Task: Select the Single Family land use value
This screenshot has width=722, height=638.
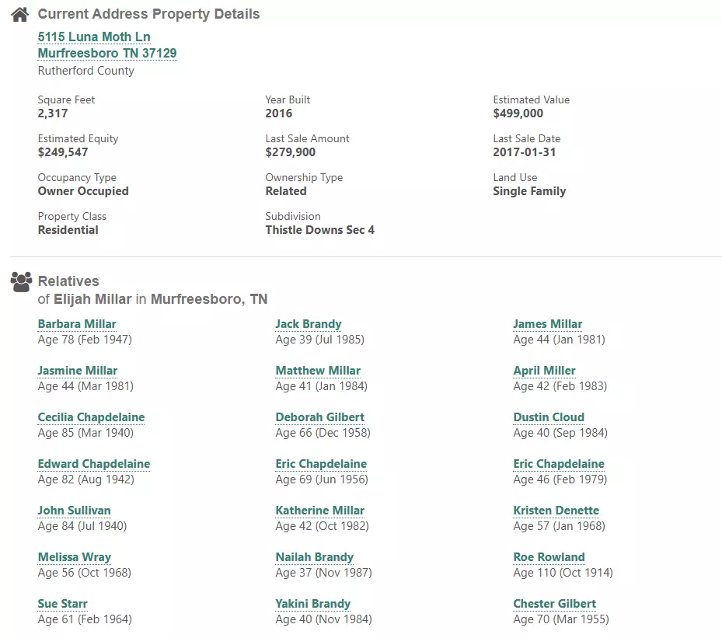Action: pyautogui.click(x=529, y=191)
